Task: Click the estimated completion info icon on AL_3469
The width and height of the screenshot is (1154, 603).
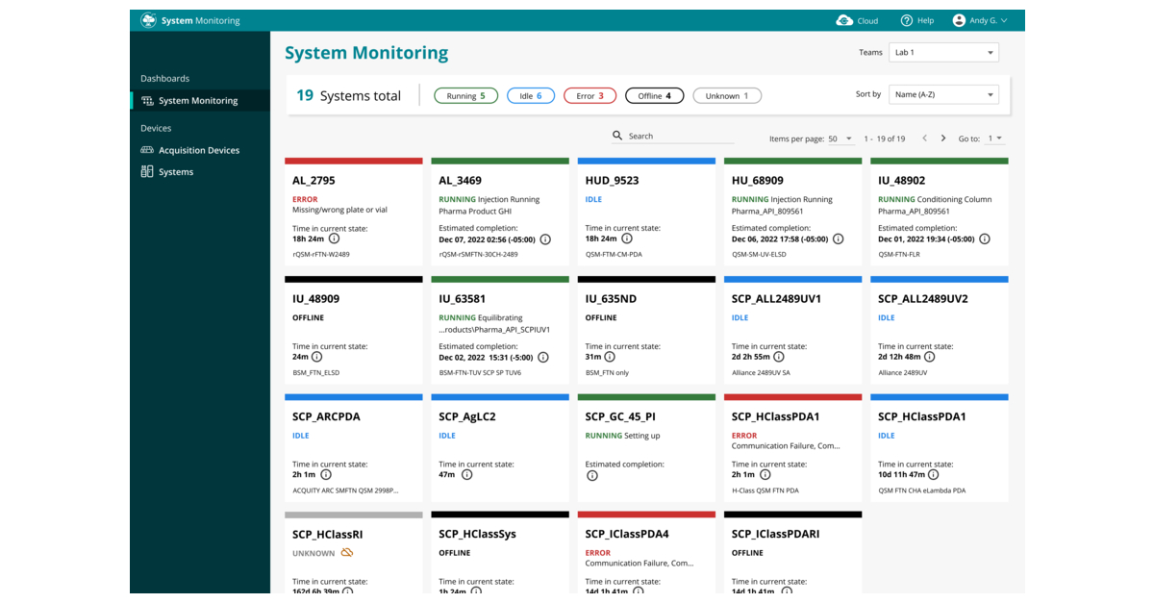Action: pyautogui.click(x=545, y=241)
